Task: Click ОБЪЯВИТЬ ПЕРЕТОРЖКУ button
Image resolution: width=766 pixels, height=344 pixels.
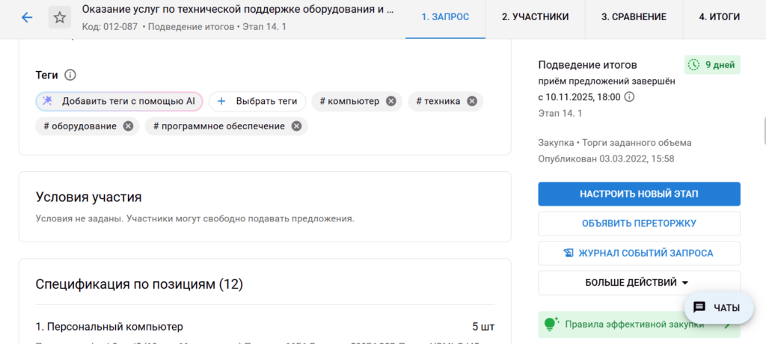Action: (x=638, y=223)
